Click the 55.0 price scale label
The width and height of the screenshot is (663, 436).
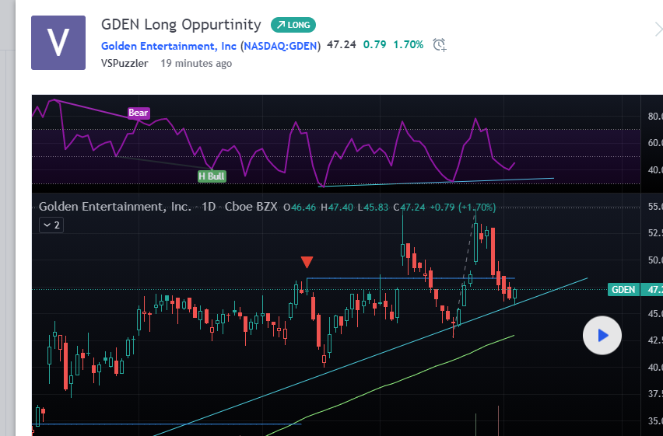click(x=652, y=208)
